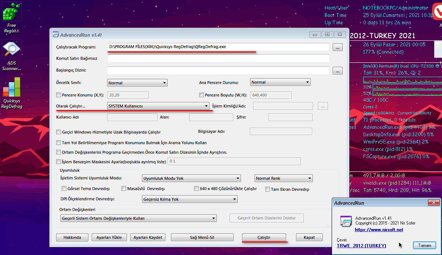442x255 pixels.
Task: Close the AdvancedRun about dialog
Action: [x=434, y=203]
